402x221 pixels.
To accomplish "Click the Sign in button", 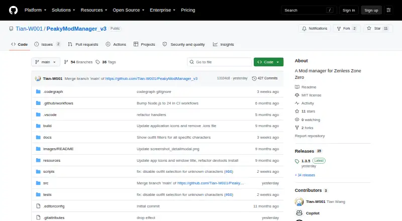I will click(x=349, y=10).
